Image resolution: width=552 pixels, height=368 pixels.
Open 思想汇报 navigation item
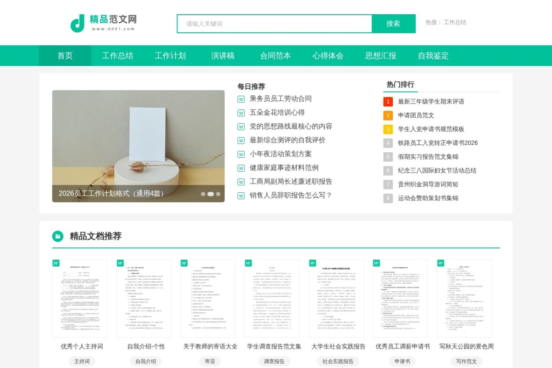click(380, 56)
